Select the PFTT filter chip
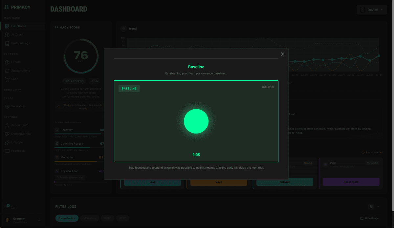Screen dimensions: 394x228 (x=122, y=218)
